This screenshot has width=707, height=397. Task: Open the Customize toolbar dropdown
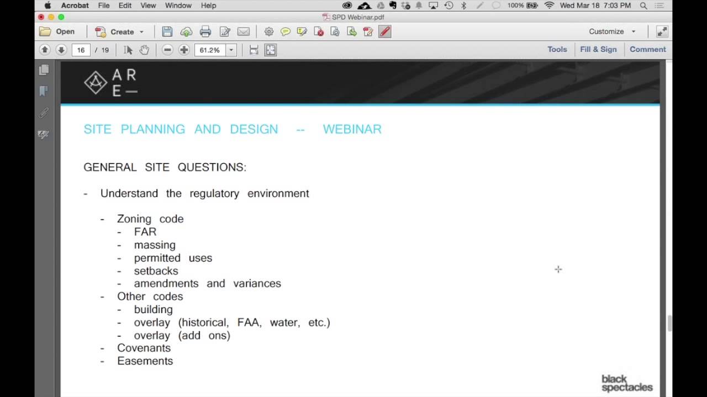[x=612, y=31]
